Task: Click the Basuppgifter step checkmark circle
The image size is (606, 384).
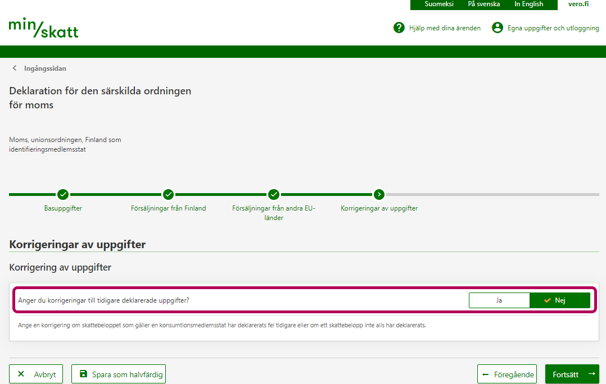Action: (63, 194)
